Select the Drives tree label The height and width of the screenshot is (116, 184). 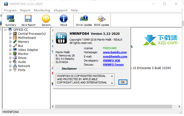pos(22,58)
